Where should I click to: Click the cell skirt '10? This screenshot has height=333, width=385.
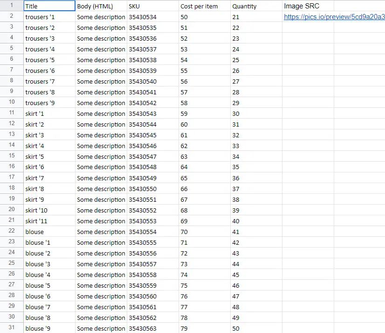tap(49, 210)
